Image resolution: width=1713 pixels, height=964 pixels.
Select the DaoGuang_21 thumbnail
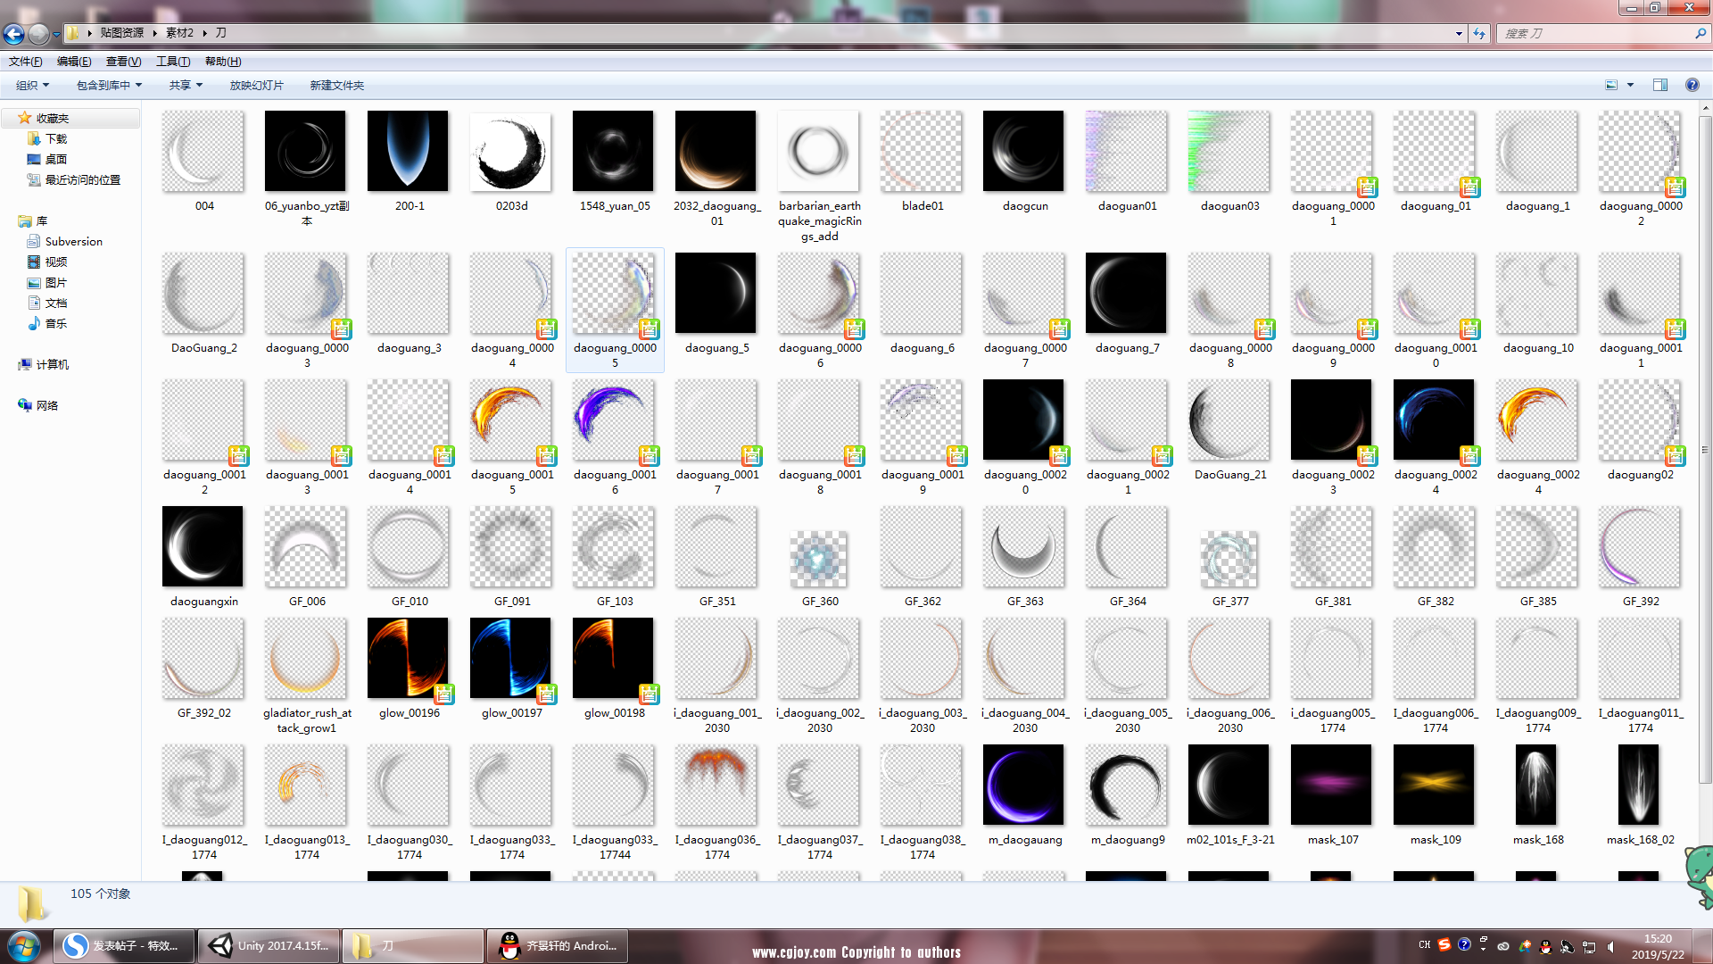[x=1229, y=420]
